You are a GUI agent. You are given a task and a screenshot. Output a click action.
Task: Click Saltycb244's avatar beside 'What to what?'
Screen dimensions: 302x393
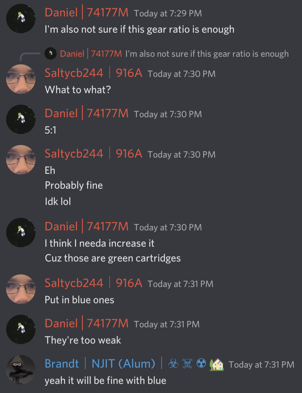(x=21, y=79)
